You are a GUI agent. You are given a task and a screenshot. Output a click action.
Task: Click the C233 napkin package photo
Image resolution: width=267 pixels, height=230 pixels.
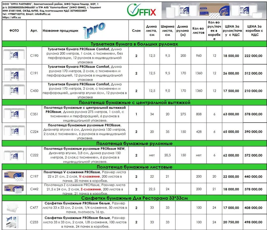(12, 222)
